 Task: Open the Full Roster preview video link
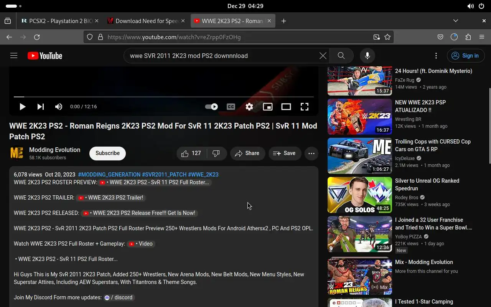[x=154, y=182]
